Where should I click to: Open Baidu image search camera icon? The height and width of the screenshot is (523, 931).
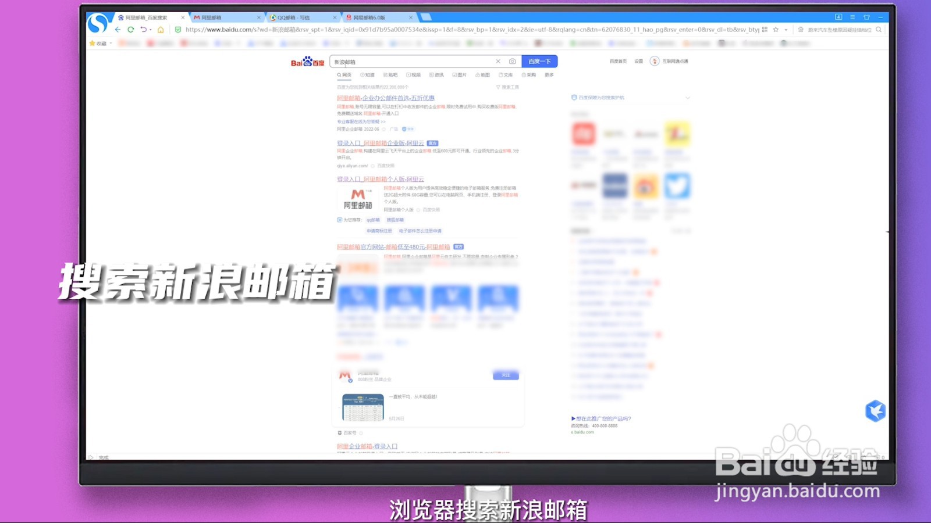pyautogui.click(x=512, y=61)
